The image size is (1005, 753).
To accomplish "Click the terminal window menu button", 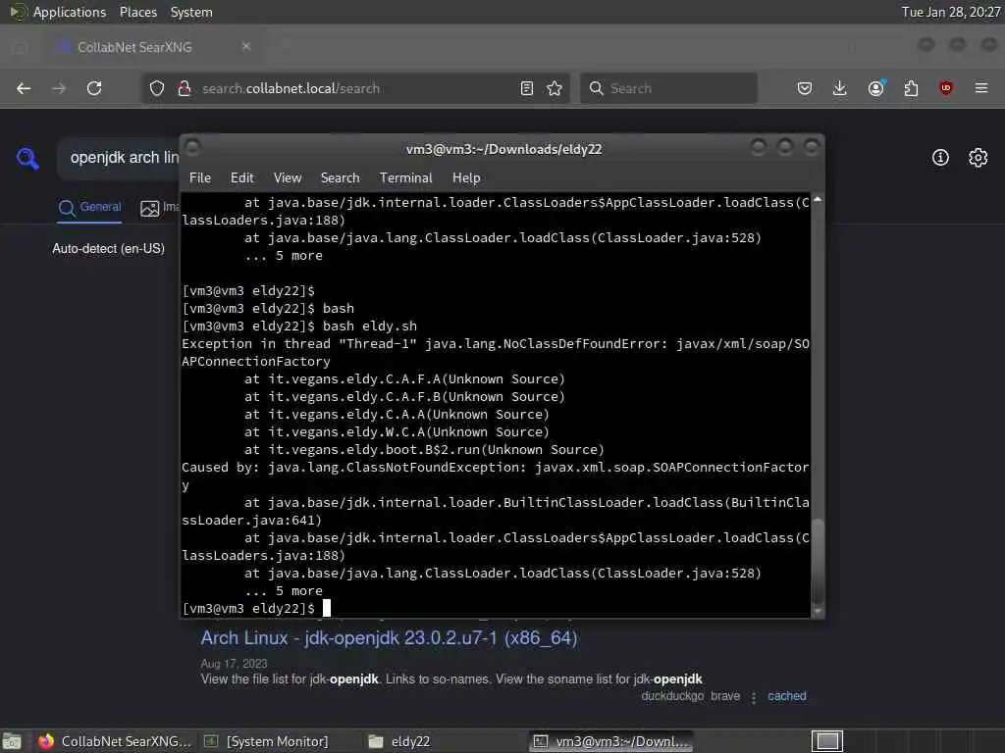I will 193,148.
